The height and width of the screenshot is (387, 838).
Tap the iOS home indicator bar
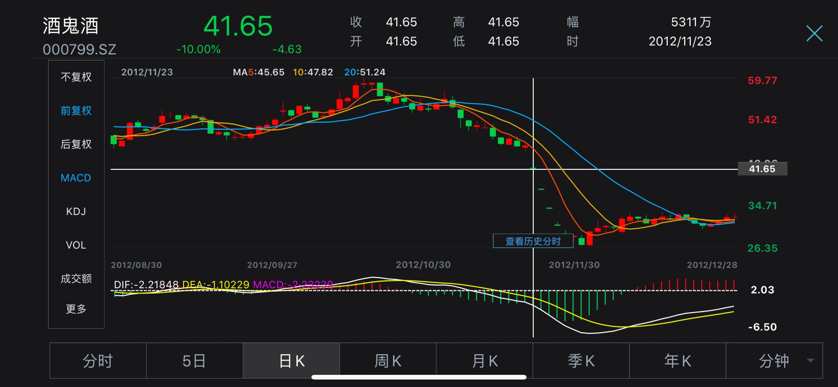(x=419, y=377)
